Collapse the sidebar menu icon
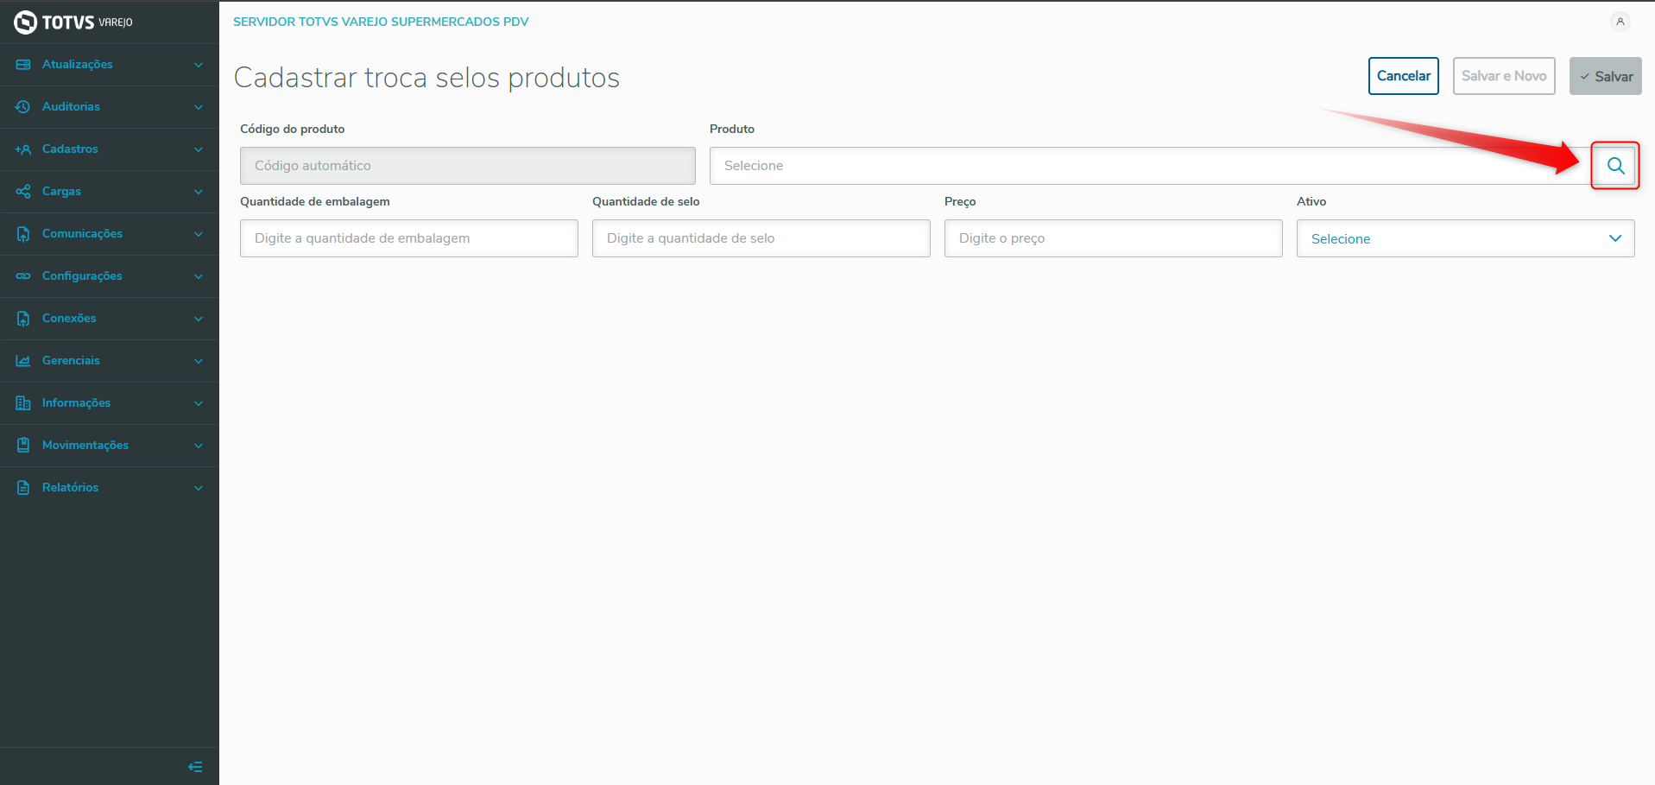The image size is (1655, 785). [x=195, y=767]
